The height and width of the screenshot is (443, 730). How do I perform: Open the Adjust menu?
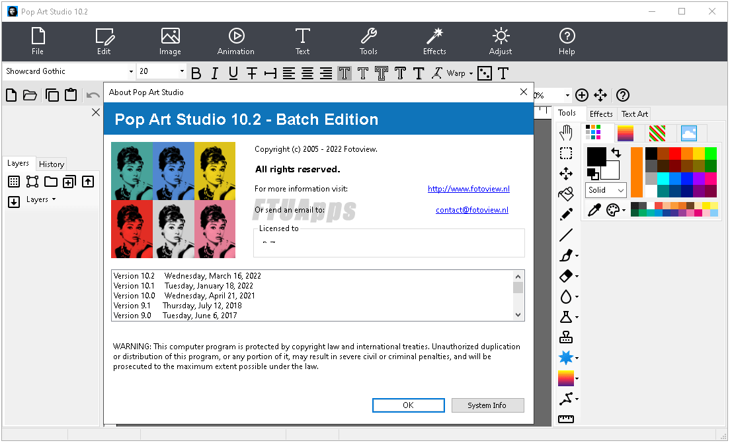pyautogui.click(x=501, y=42)
